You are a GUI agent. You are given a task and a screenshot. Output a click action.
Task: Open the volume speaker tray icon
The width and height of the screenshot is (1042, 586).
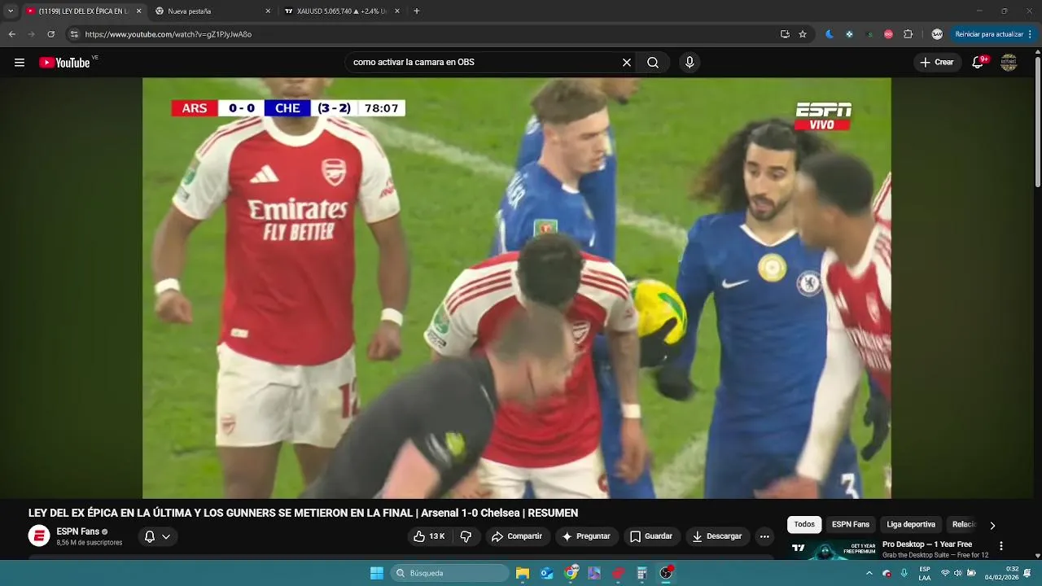point(958,573)
